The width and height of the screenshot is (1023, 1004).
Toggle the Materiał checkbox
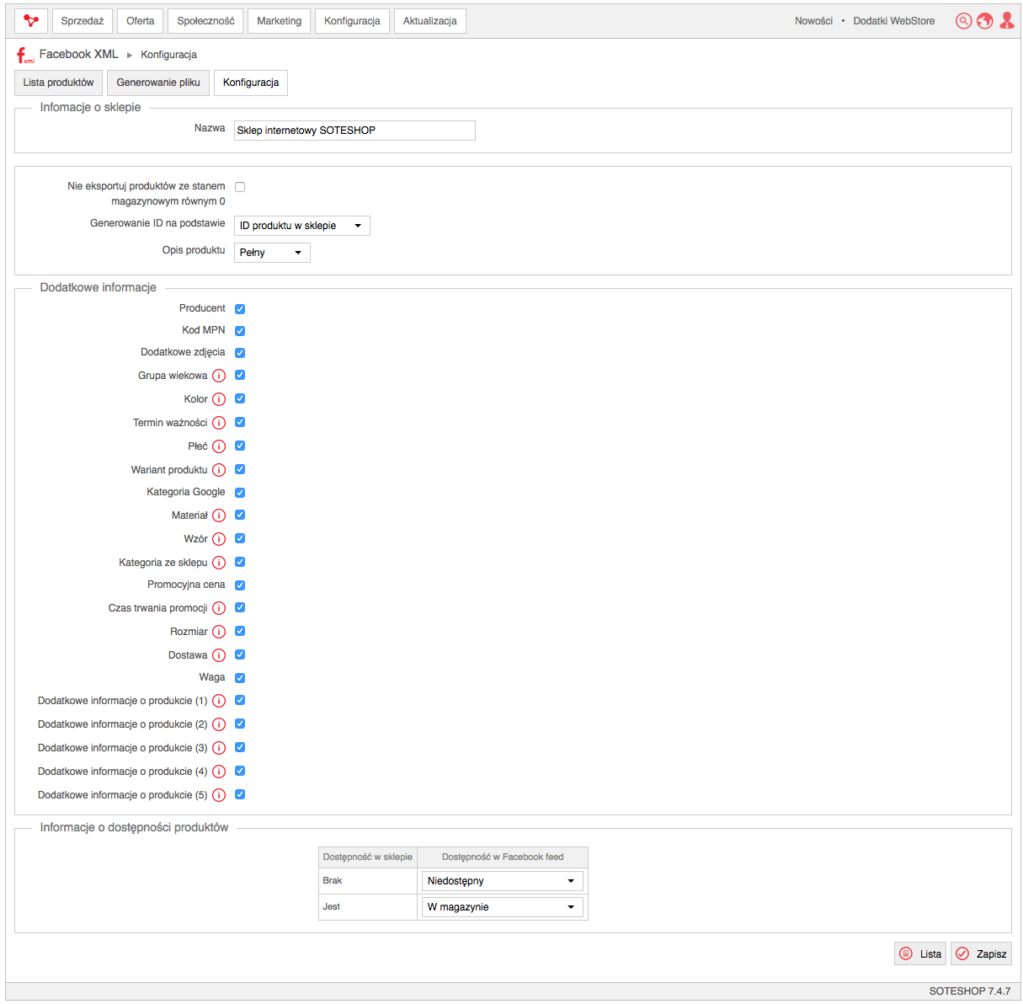[x=240, y=515]
